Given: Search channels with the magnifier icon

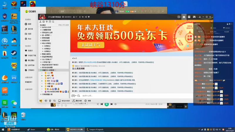Looking at the screenshot, I should click(x=53, y=22).
